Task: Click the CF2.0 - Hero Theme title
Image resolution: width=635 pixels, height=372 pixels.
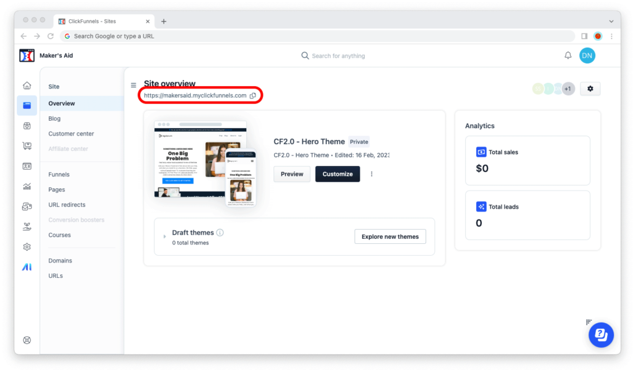Action: point(309,142)
